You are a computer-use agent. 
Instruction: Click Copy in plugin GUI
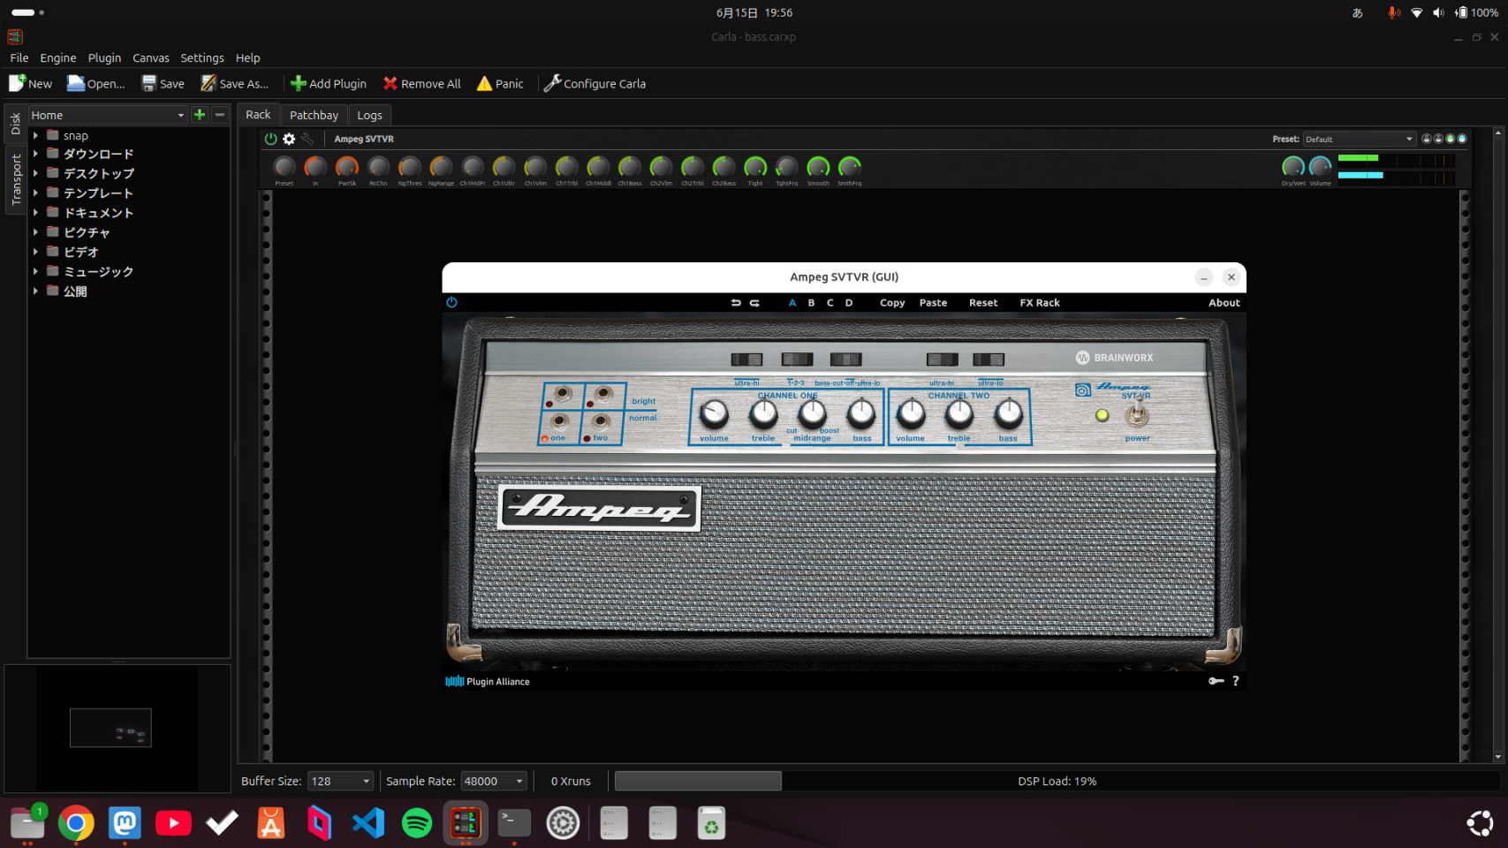click(892, 303)
